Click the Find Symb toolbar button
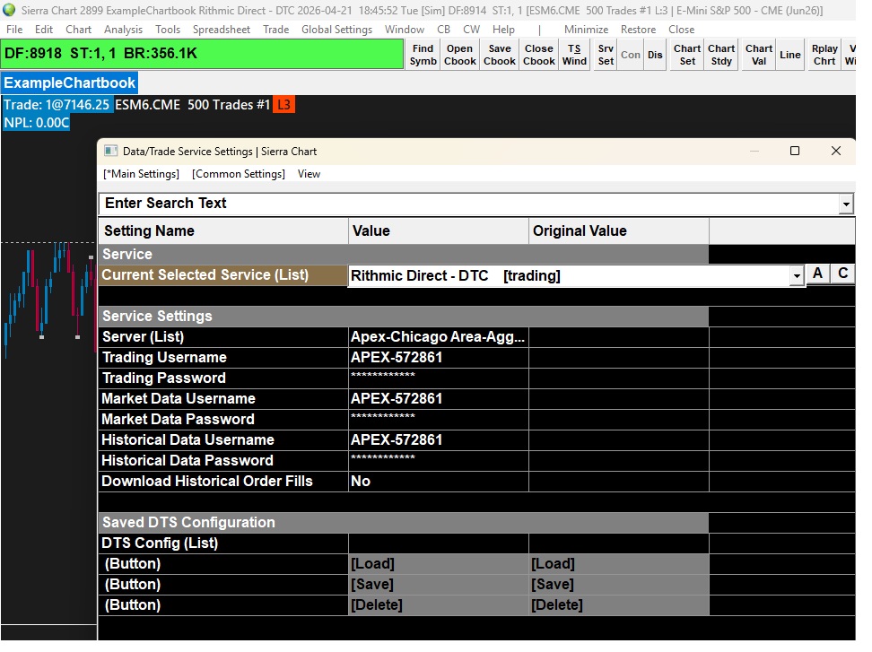This screenshot has width=872, height=652. pos(423,55)
